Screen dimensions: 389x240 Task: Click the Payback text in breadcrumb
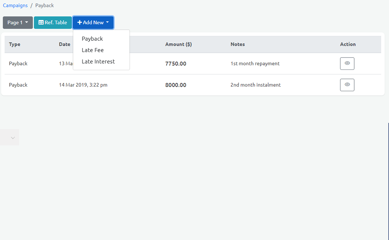44,5
